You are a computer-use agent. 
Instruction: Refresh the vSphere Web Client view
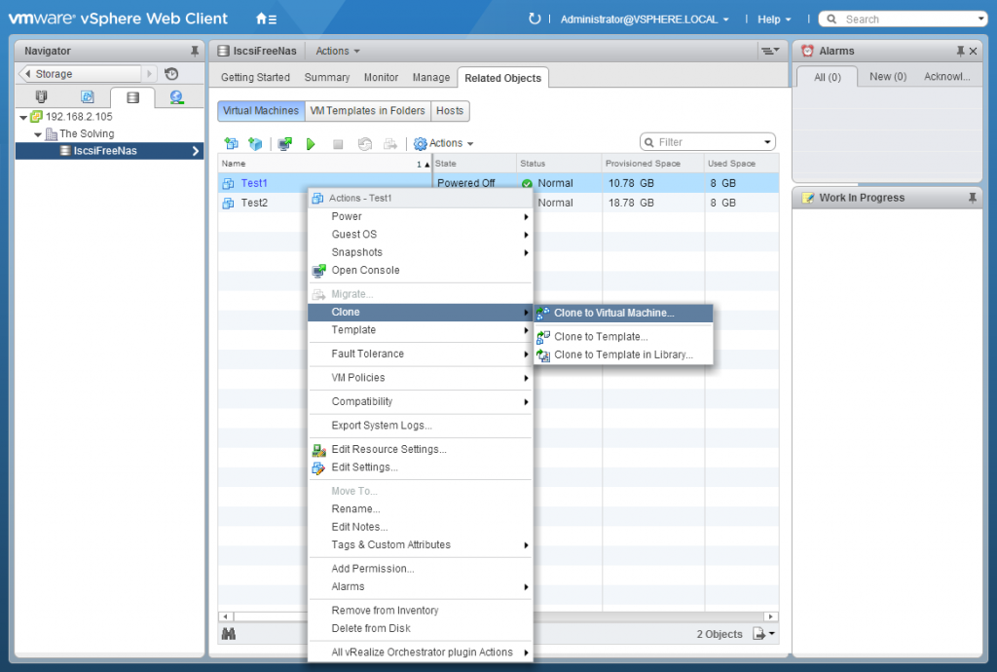(534, 19)
